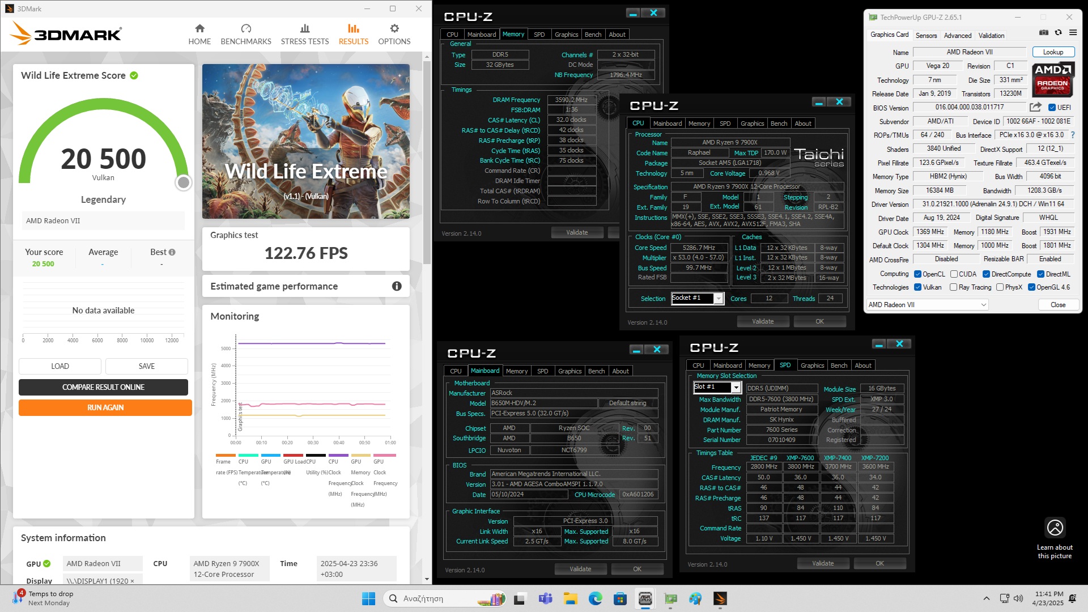Viewport: 1088px width, 612px height.
Task: Click info icon next to Best score
Action: [x=172, y=252]
